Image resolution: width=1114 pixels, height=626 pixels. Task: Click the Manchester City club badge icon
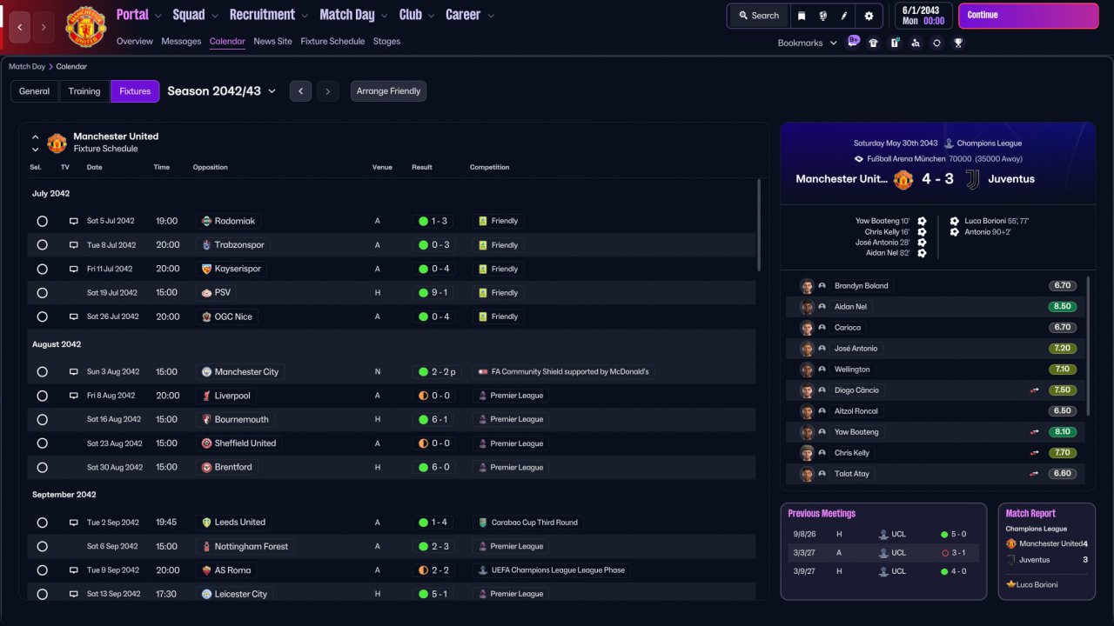[x=206, y=371]
